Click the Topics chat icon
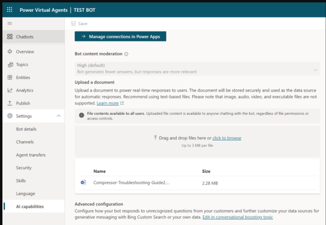Image resolution: width=326 pixels, height=225 pixels. (10, 65)
